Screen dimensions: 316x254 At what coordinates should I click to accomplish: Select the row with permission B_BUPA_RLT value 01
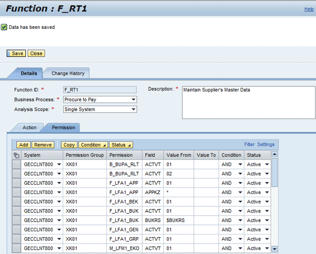16,165
